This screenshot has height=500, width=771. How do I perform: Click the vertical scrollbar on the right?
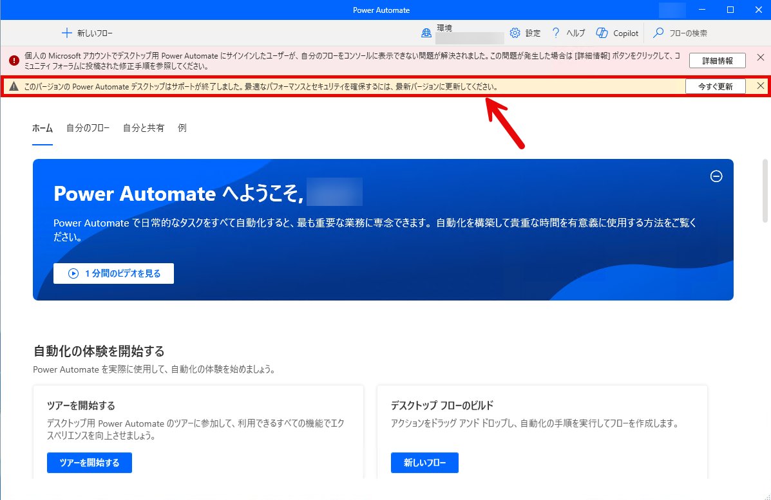pos(765,190)
